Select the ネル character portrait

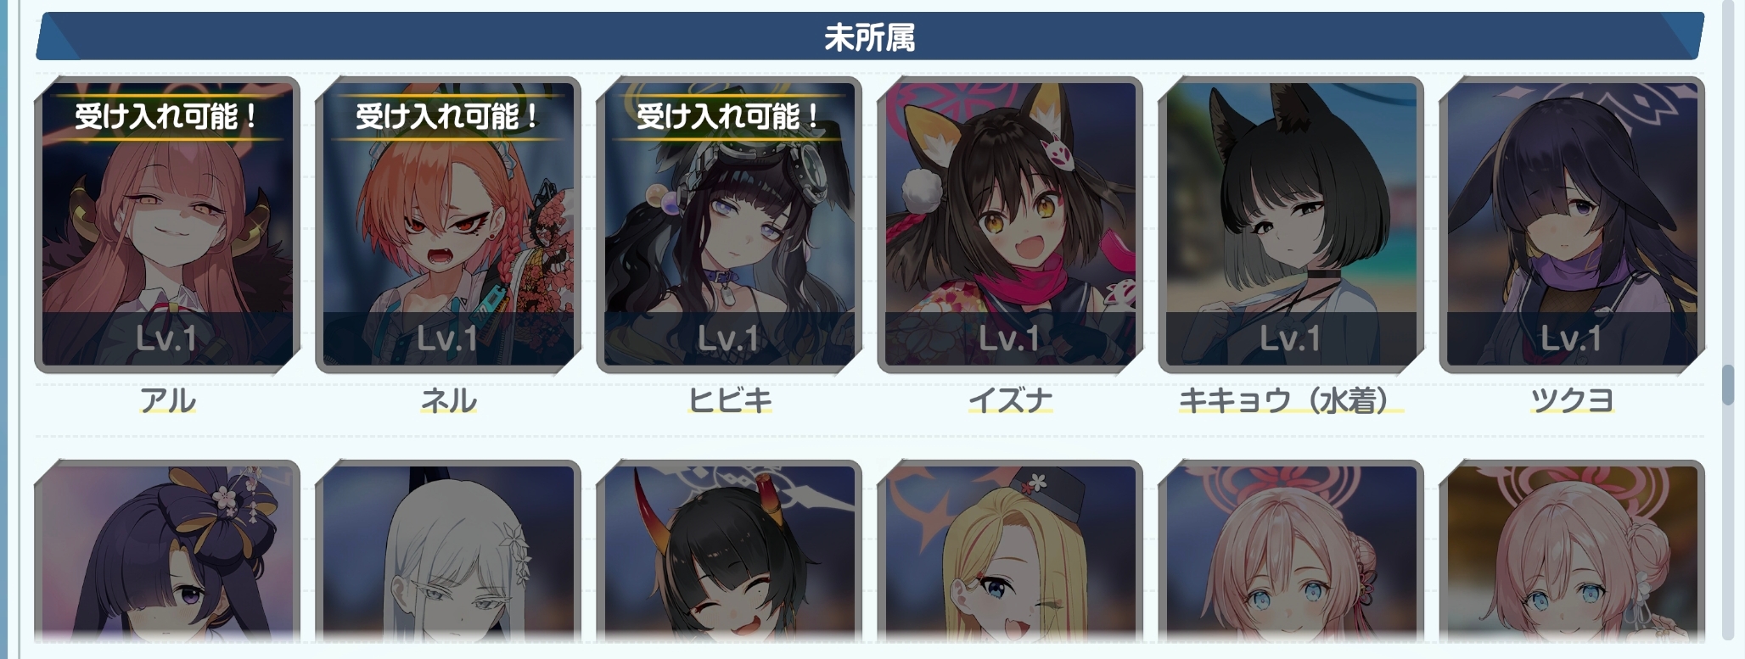click(448, 225)
